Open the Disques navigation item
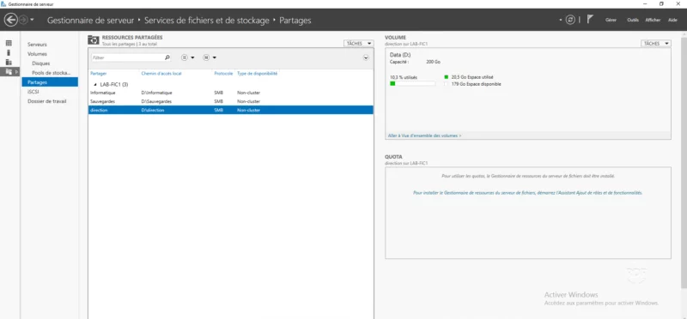 41,63
